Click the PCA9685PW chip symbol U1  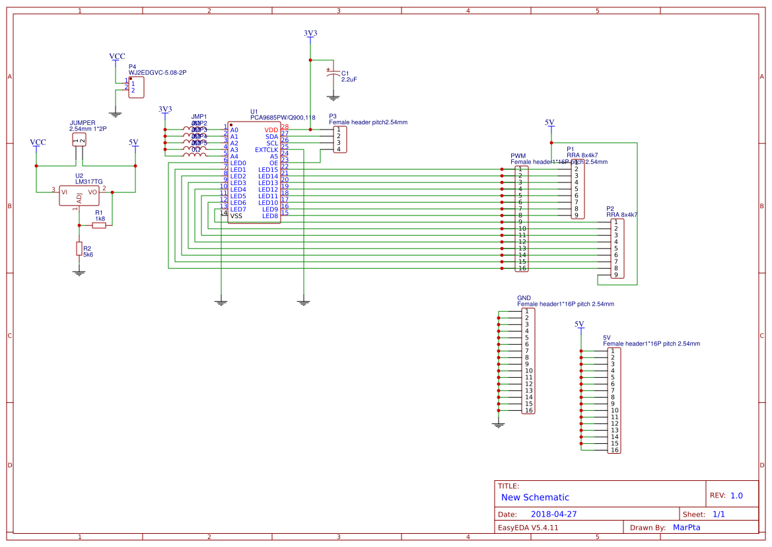254,172
